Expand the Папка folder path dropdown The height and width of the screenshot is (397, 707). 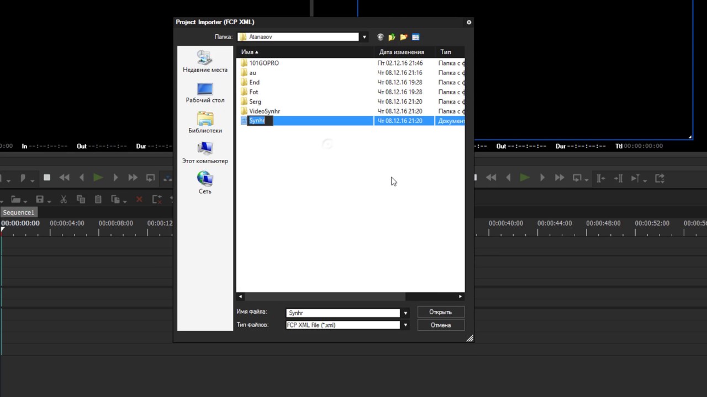[x=364, y=37]
